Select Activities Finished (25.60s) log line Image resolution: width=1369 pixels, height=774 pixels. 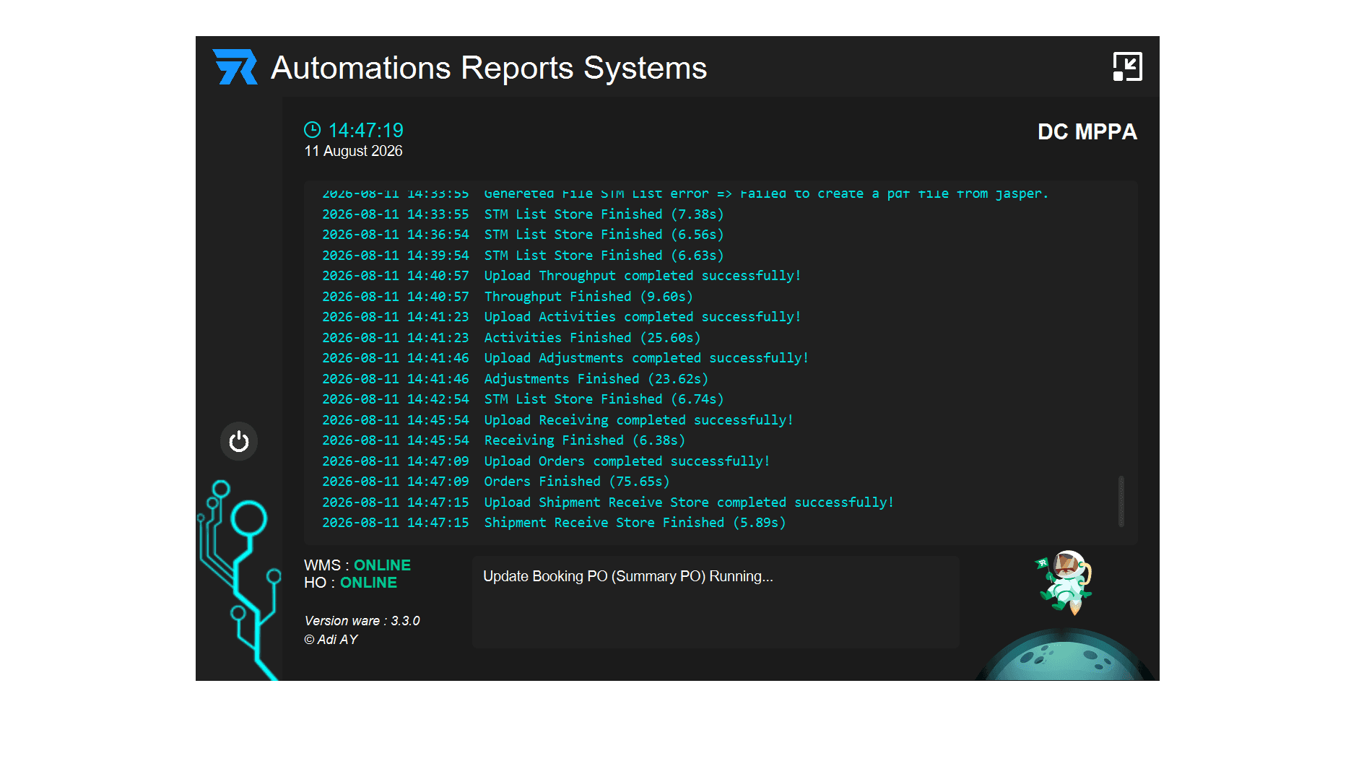click(x=511, y=338)
